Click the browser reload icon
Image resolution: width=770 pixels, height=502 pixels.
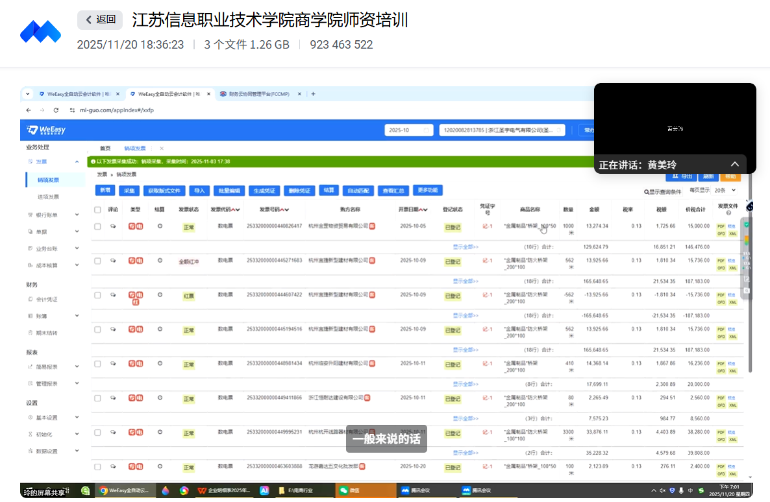pyautogui.click(x=56, y=110)
